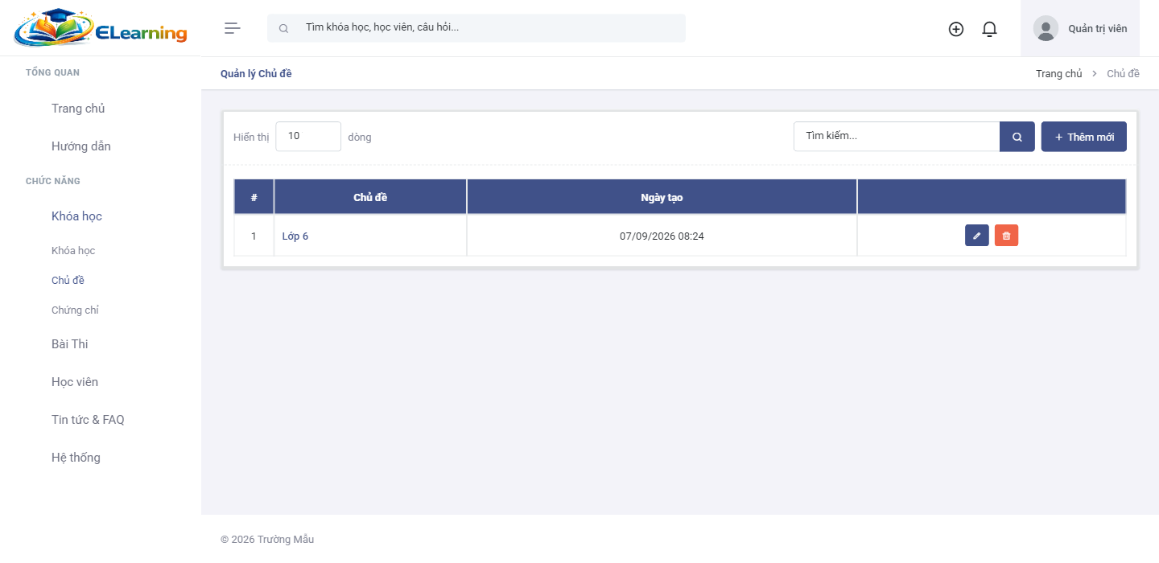Expand the Tin tức & FAQ menu
1159x563 pixels.
click(x=88, y=420)
